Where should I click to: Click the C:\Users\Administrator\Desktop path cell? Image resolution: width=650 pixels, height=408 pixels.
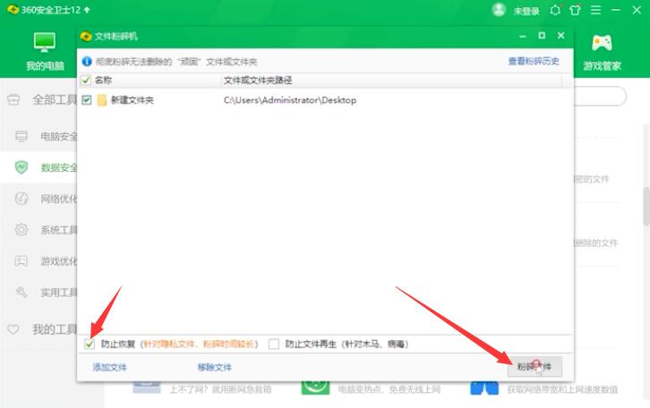point(290,100)
